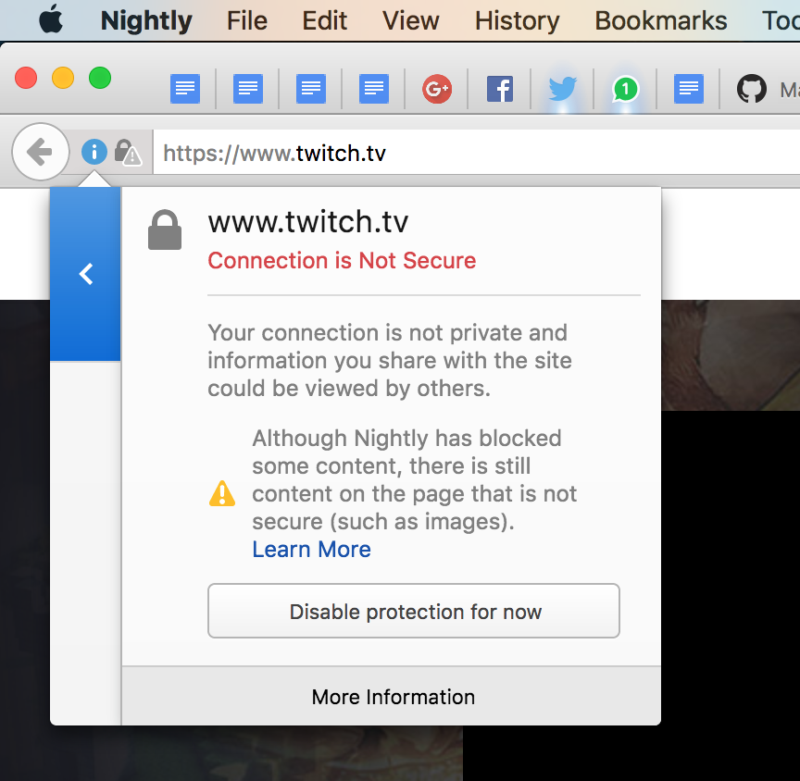
Task: Open the Apple system menu
Action: 51,20
